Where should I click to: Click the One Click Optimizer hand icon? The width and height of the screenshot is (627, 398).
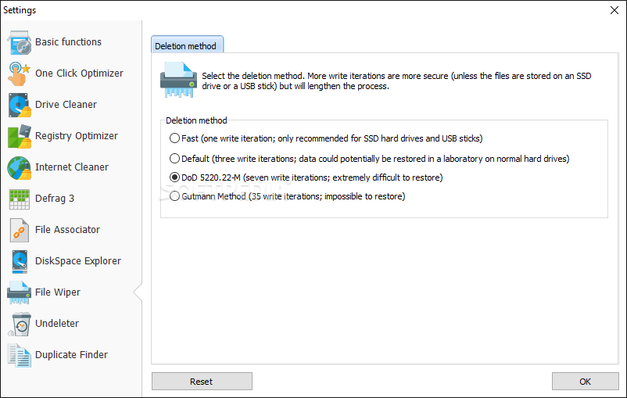click(20, 74)
